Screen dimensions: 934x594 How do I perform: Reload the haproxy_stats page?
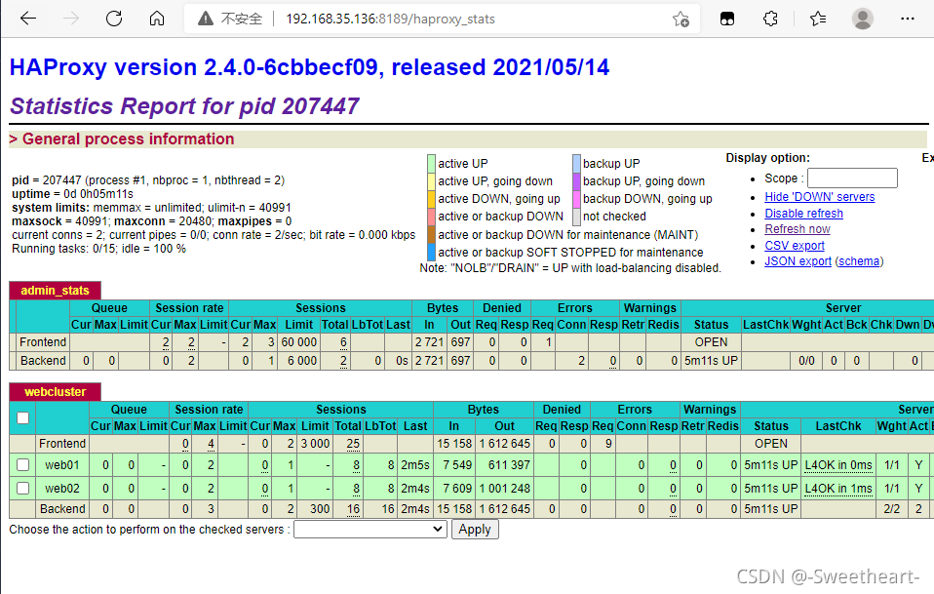[114, 19]
